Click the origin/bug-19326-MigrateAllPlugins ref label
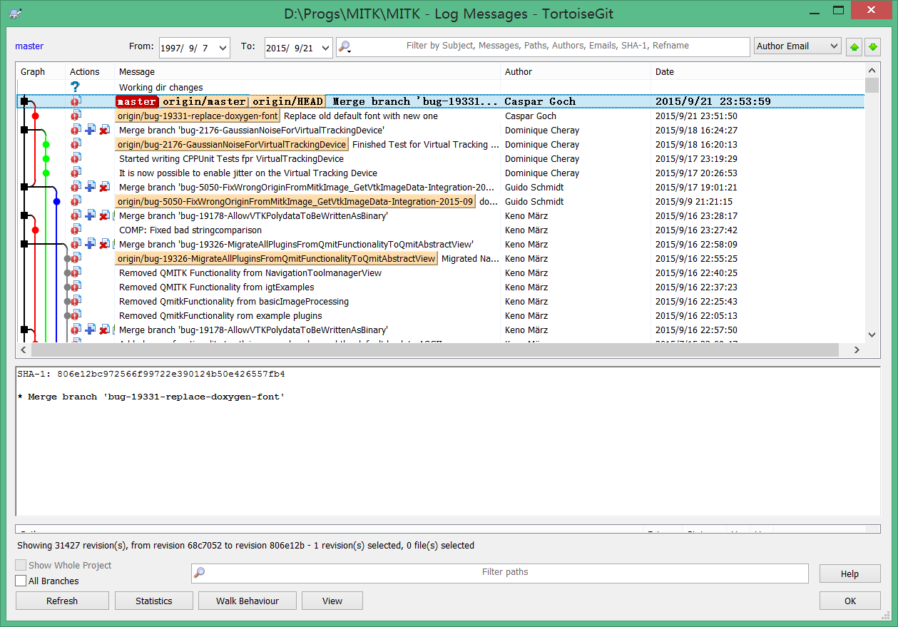The image size is (898, 627). tap(276, 258)
